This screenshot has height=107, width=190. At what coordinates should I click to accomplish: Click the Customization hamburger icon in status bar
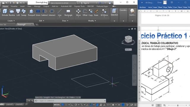[135, 105]
